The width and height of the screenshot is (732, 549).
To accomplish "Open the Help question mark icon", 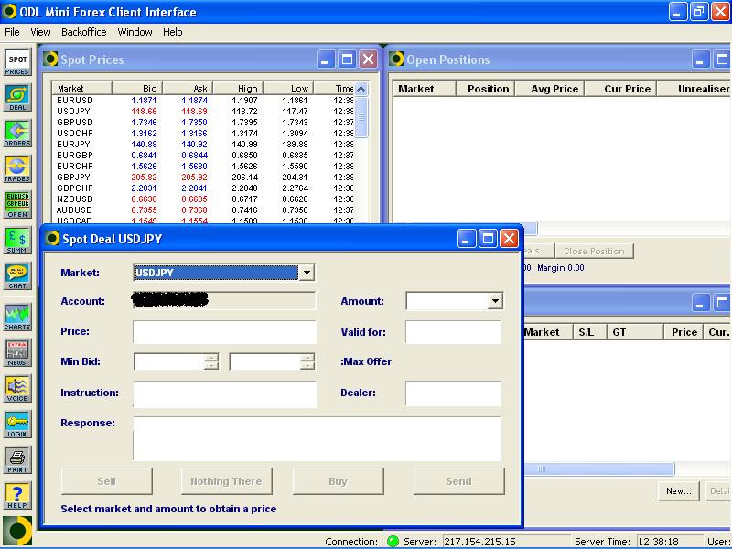I will pos(17,496).
